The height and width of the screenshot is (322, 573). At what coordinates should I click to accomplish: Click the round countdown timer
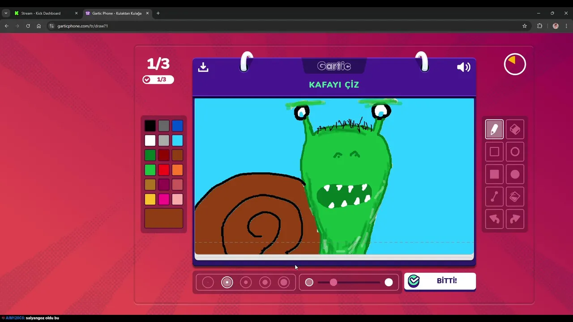pyautogui.click(x=515, y=64)
